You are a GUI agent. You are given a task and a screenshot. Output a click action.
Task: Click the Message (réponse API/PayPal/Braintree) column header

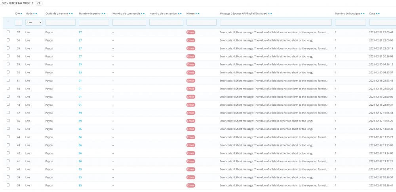click(x=244, y=13)
